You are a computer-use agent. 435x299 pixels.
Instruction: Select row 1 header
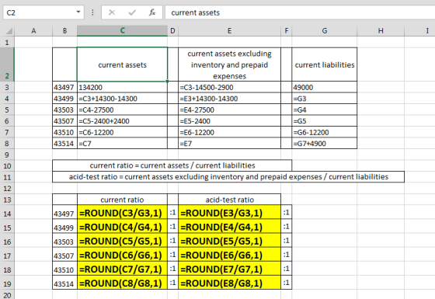[7, 43]
